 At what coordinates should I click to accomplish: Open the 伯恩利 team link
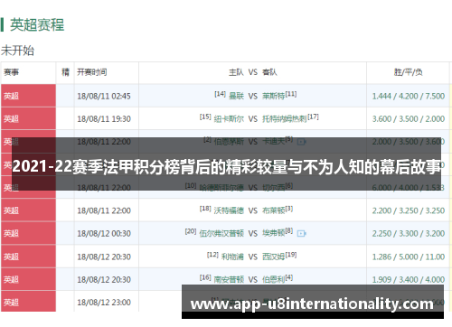[273, 280]
